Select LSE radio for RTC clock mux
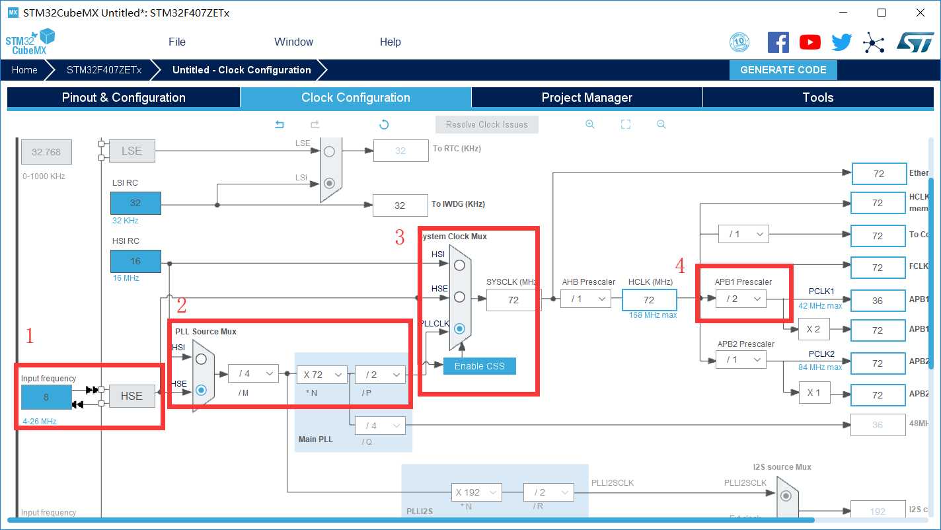This screenshot has width=941, height=530. (329, 151)
